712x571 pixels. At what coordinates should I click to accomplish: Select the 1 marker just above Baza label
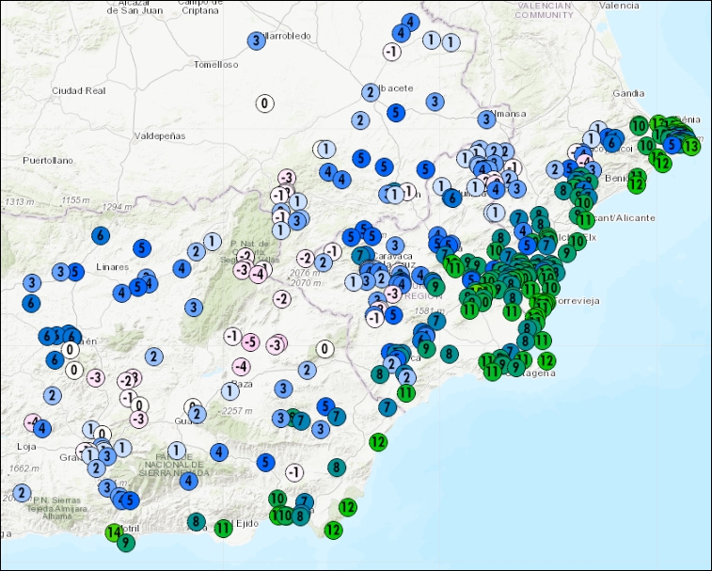229,391
